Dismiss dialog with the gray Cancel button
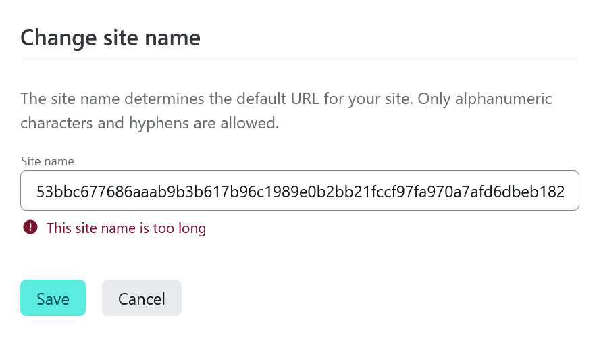 [x=142, y=298]
